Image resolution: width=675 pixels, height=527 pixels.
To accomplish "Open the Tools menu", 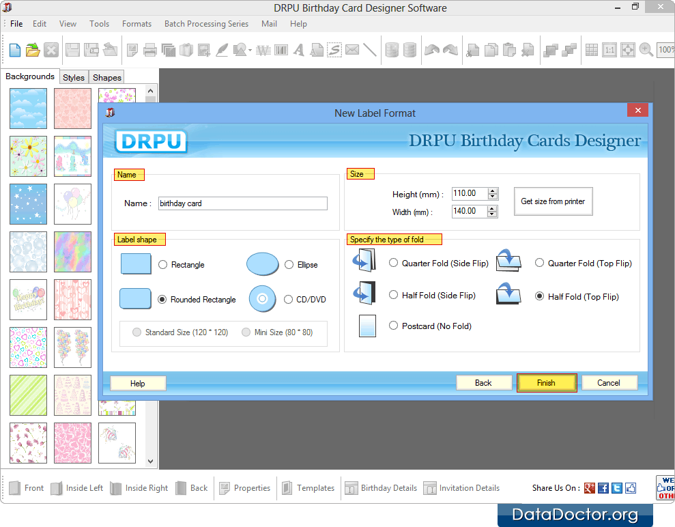I will pos(100,24).
